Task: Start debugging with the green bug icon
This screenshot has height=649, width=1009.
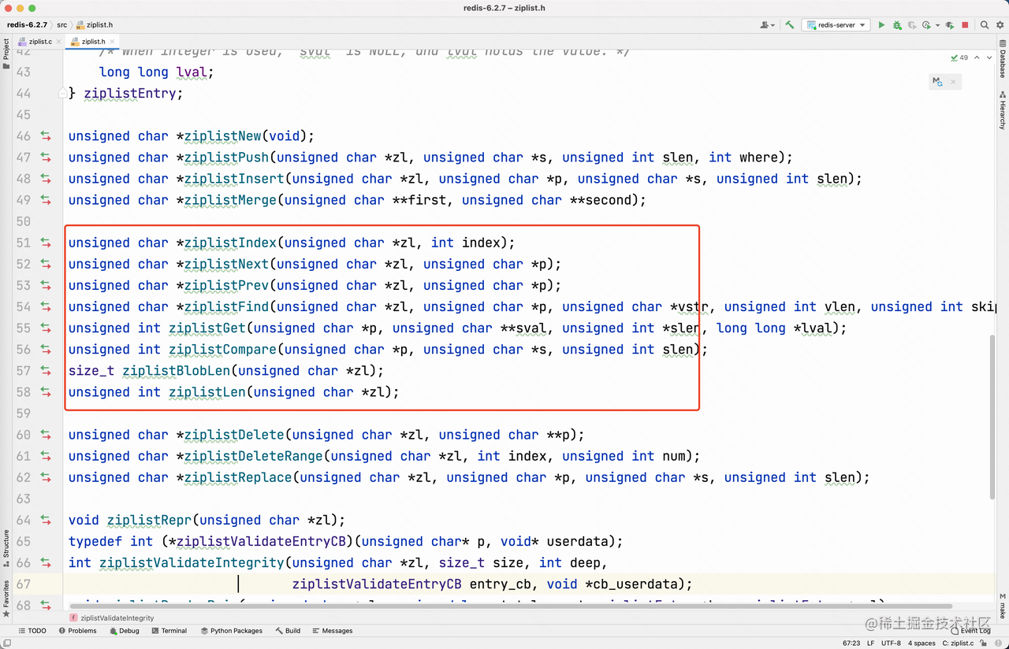Action: tap(897, 25)
